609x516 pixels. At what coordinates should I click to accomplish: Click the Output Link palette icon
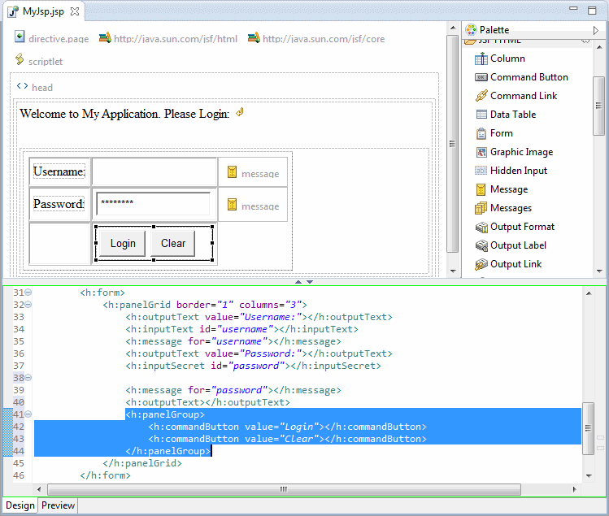click(482, 264)
